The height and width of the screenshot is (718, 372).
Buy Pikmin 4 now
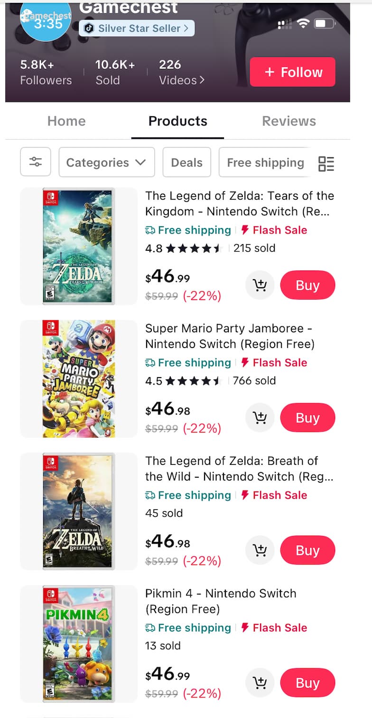[x=307, y=683]
